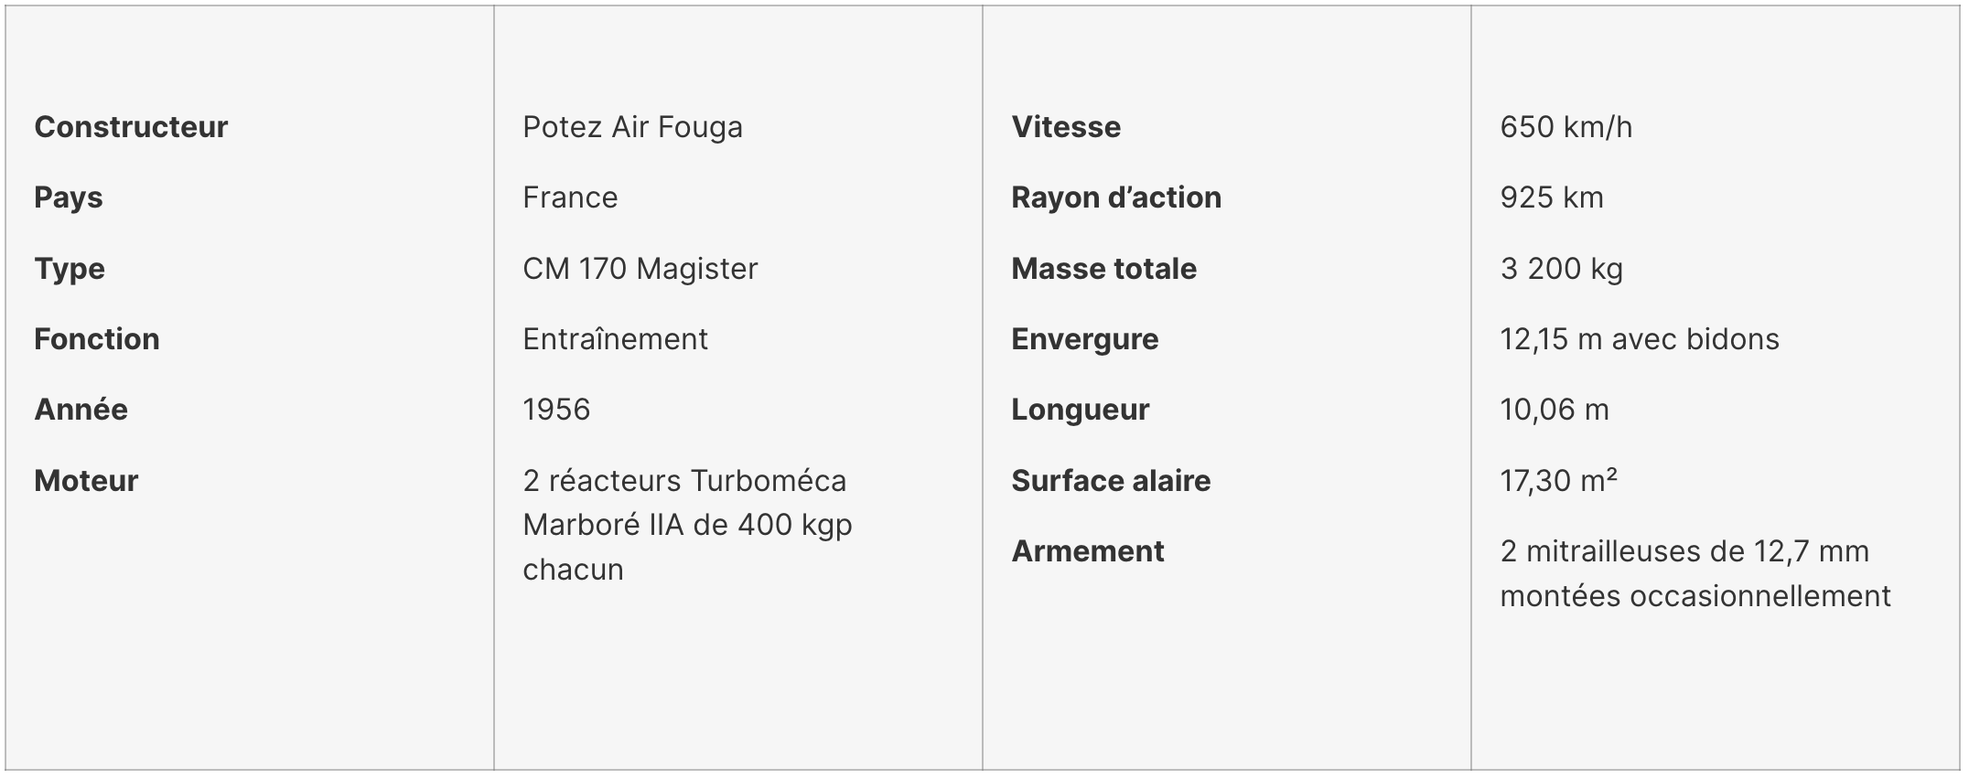
Task: Select the Potez Air Fouga value
Action: pyautogui.click(x=632, y=127)
